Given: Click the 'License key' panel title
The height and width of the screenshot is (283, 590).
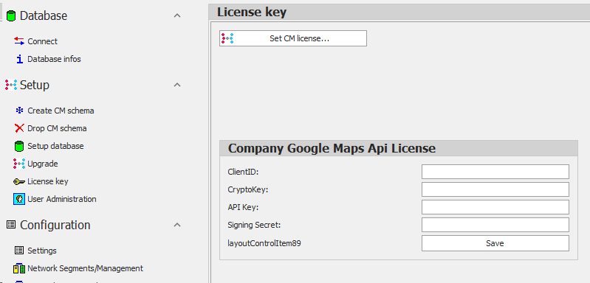Looking at the screenshot, I should pyautogui.click(x=252, y=13).
